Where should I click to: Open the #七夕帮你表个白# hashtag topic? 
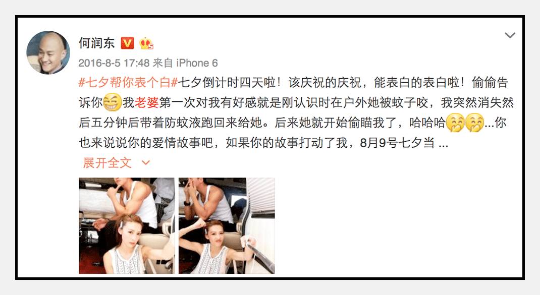click(x=128, y=83)
